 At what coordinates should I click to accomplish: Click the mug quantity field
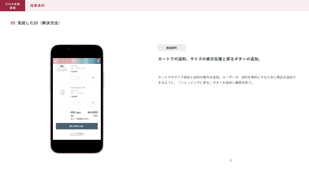73,103
